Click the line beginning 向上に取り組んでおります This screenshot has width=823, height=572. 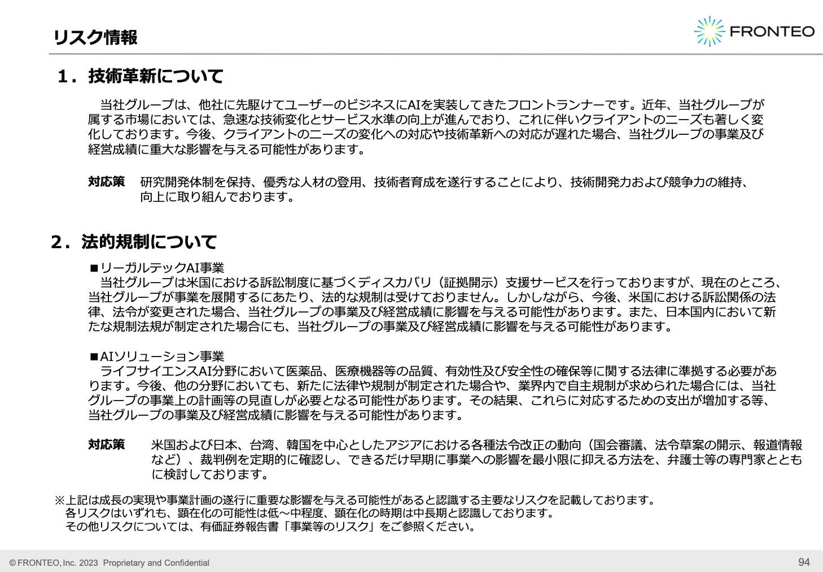[x=218, y=197]
